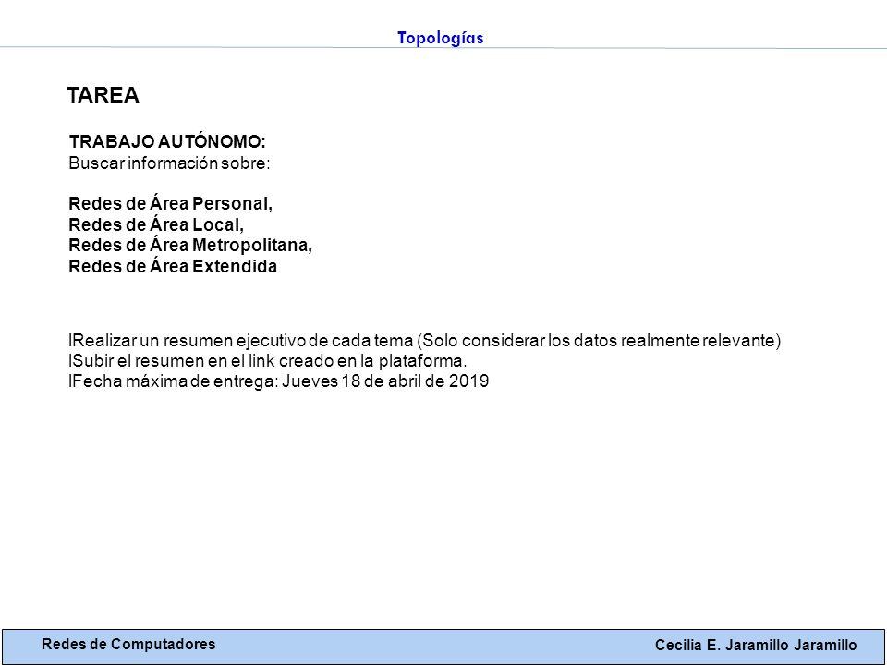Screen dimensions: 887x665
Task: Click 'Buscar información sobre:' text
Action: coord(170,163)
